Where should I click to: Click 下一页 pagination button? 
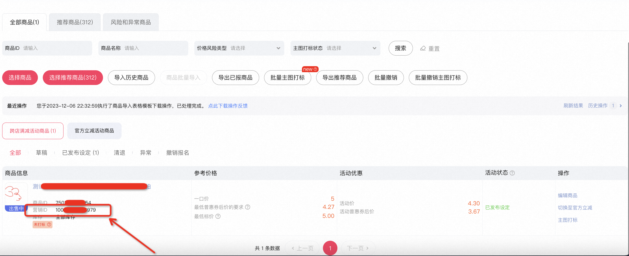click(x=358, y=248)
